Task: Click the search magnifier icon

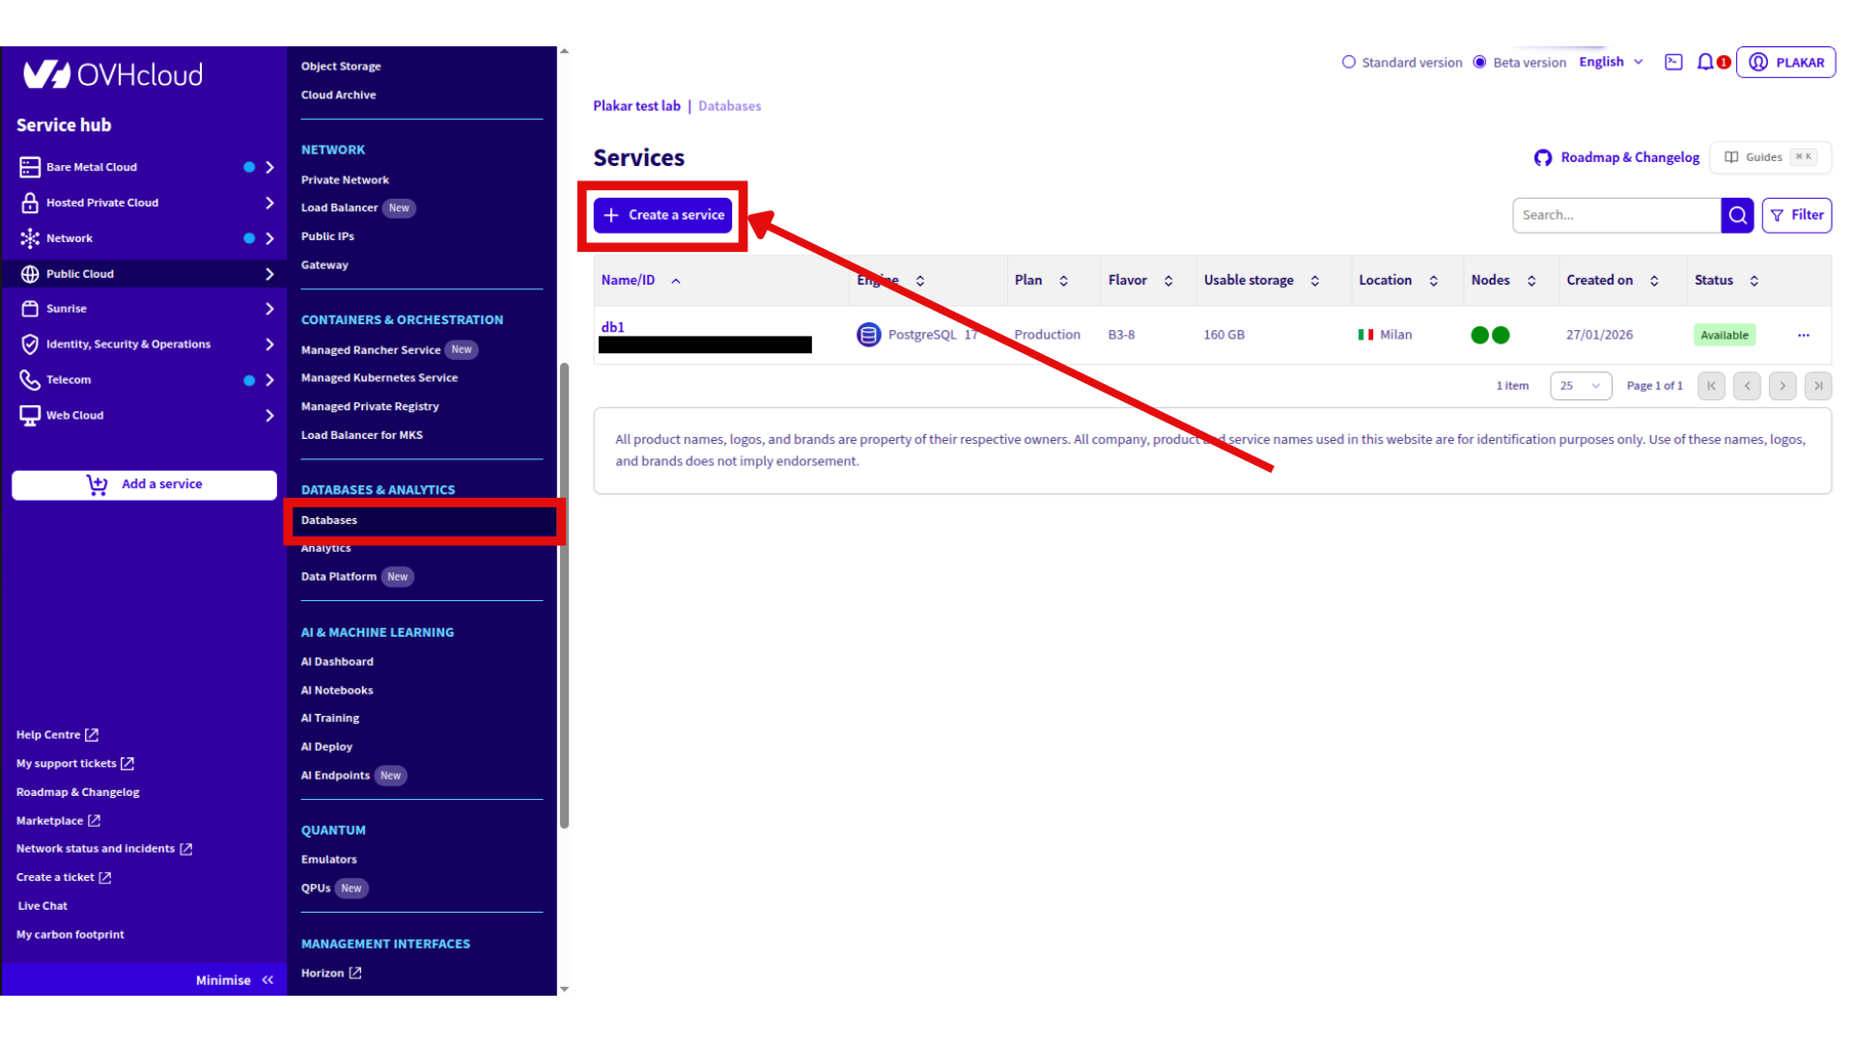Action: click(1737, 214)
